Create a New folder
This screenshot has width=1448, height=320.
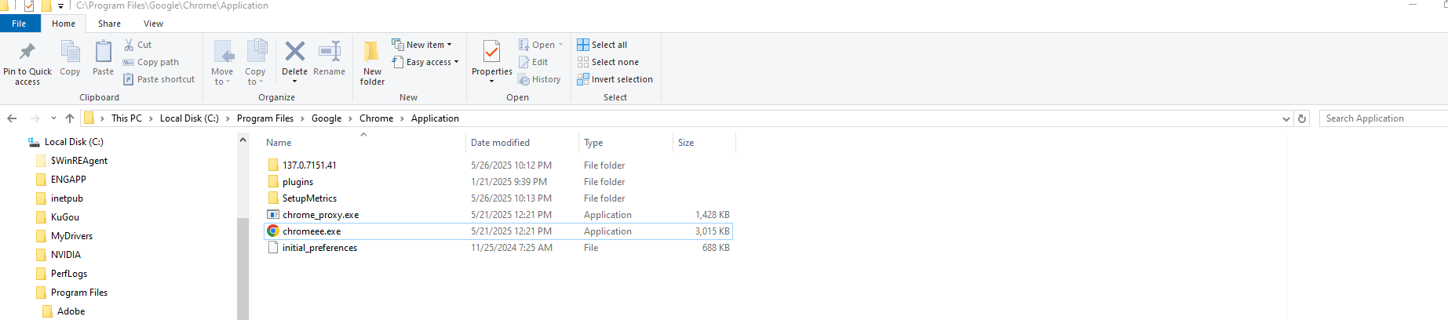(372, 63)
